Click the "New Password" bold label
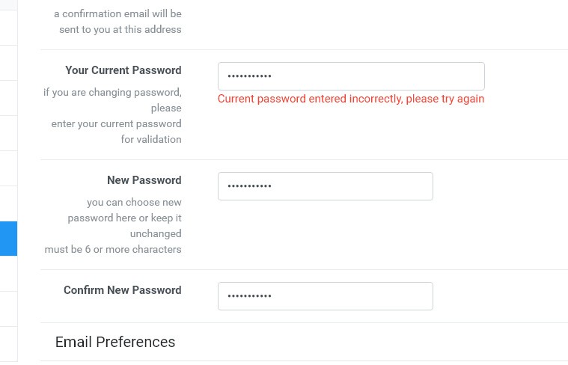 point(144,180)
